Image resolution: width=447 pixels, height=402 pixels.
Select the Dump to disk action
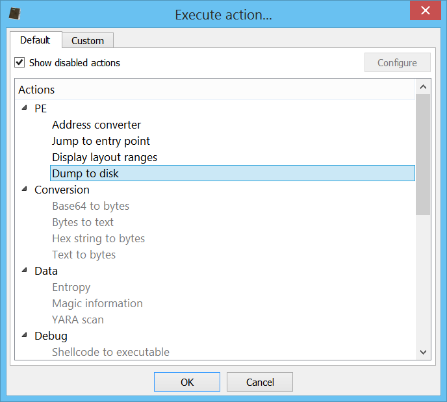[233, 173]
